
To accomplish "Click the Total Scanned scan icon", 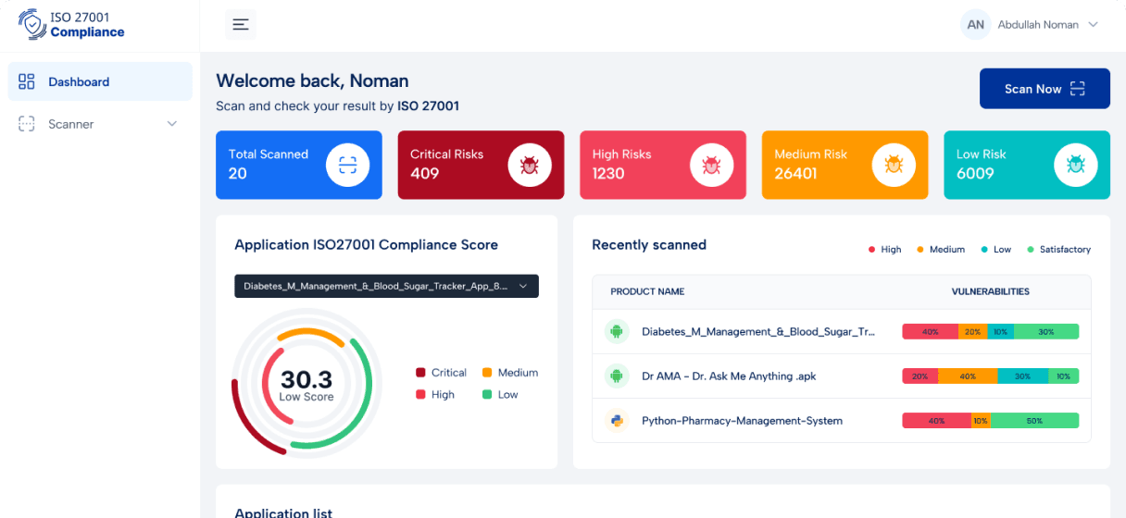I will click(x=347, y=166).
